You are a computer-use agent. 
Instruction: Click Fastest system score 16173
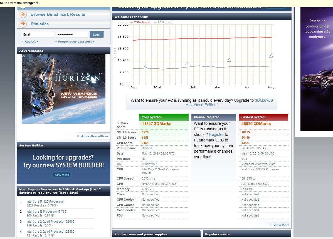point(245,132)
